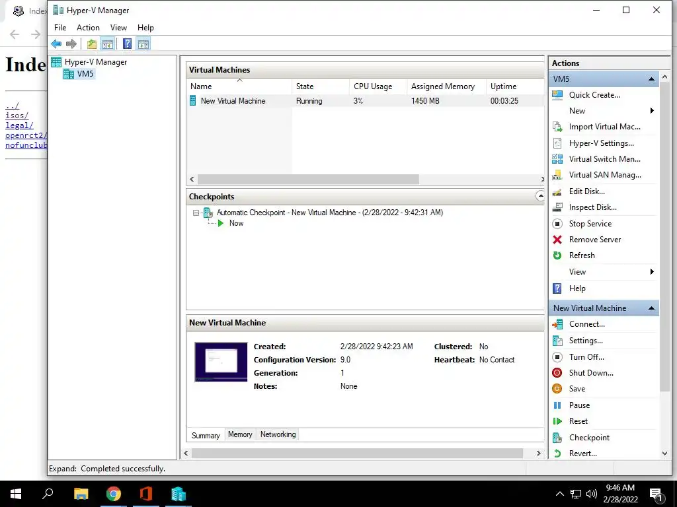Open legal/ link in browser window
This screenshot has width=677, height=507.
[x=19, y=125]
